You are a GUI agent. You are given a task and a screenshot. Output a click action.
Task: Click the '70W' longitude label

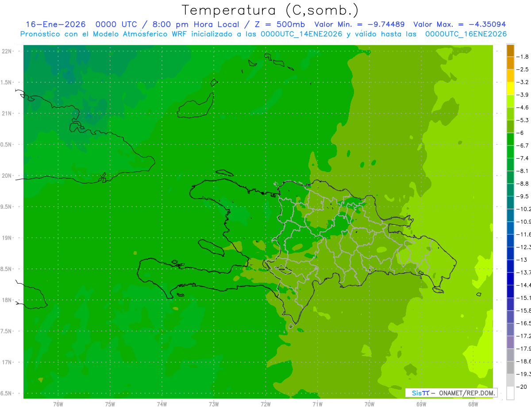tap(369, 404)
